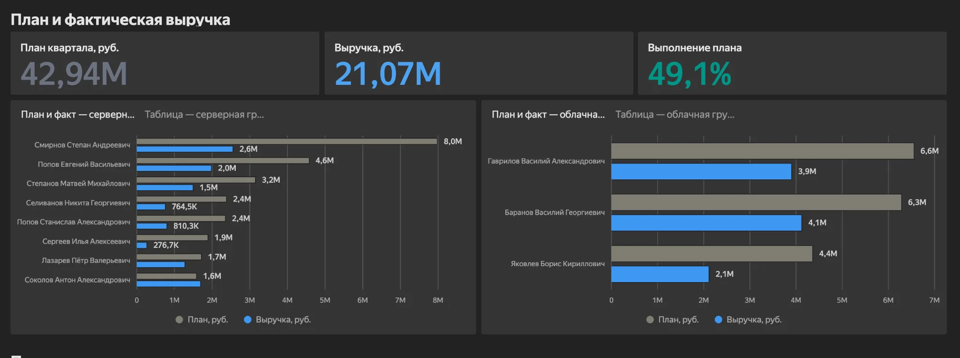This screenshot has width=960, height=358.
Task: Click the 4,1M revenue value label
Action: tap(817, 223)
